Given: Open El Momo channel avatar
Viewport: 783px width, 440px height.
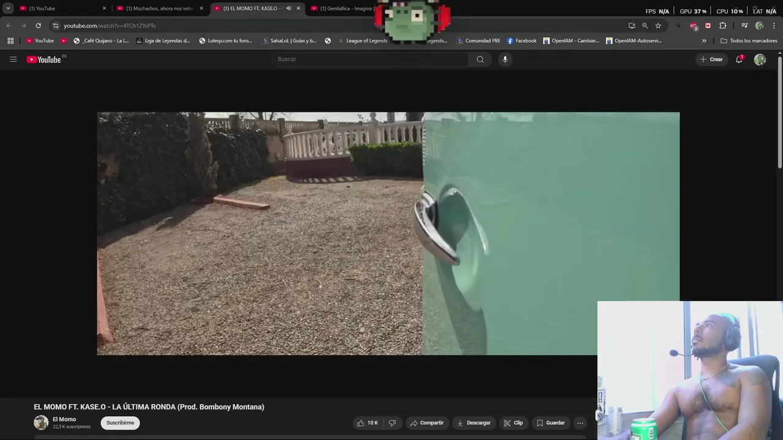Looking at the screenshot, I should pos(41,422).
